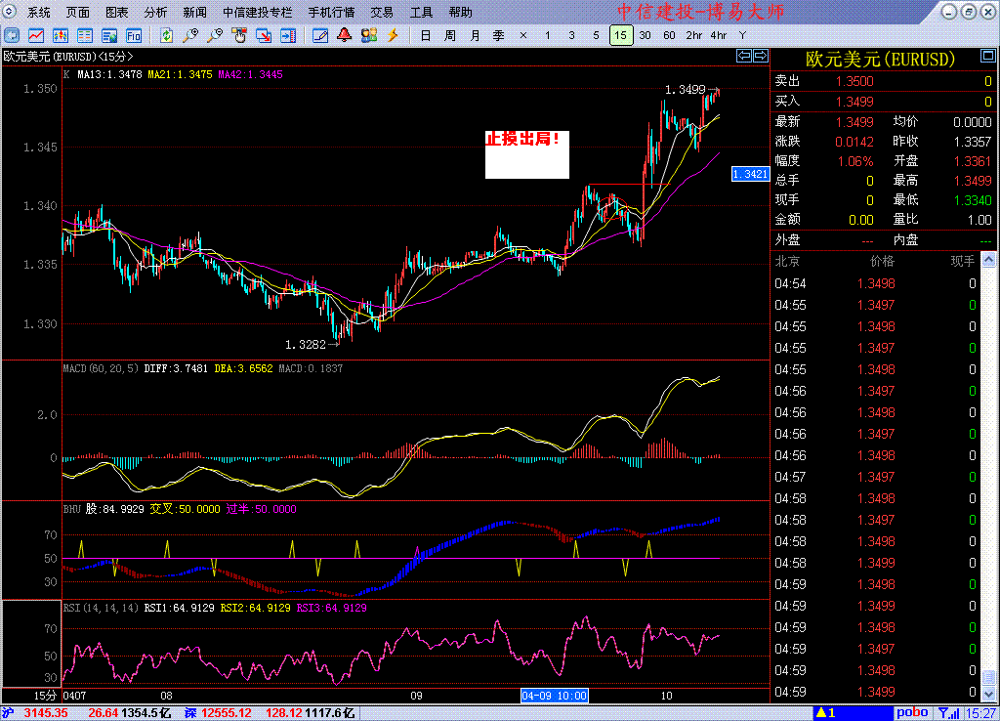This screenshot has width=1000, height=721.
Task: Select the 3 minute period button
Action: tap(571, 36)
